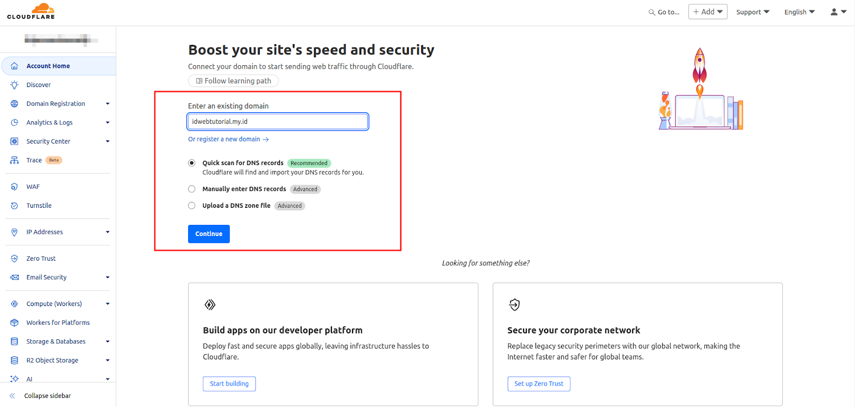Click Trace label in sidebar

(34, 160)
